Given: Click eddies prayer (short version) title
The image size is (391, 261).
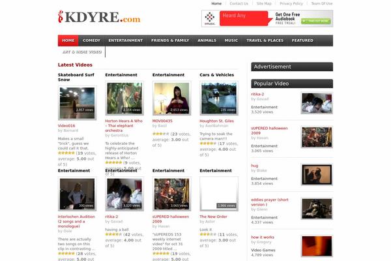Looking at the screenshot, I should click(270, 202).
